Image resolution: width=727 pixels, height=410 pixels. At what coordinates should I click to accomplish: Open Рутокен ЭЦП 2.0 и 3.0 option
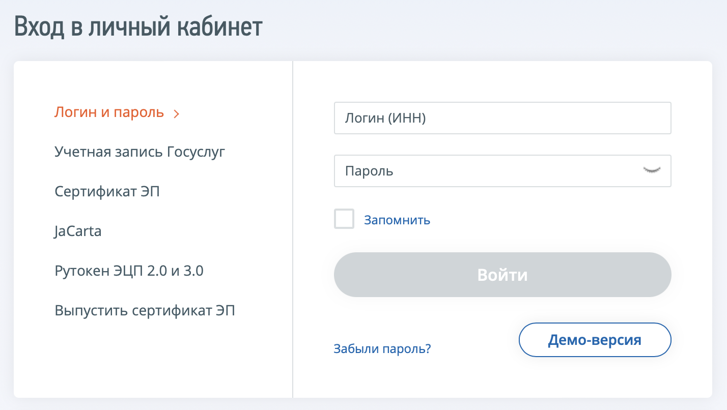tap(129, 271)
